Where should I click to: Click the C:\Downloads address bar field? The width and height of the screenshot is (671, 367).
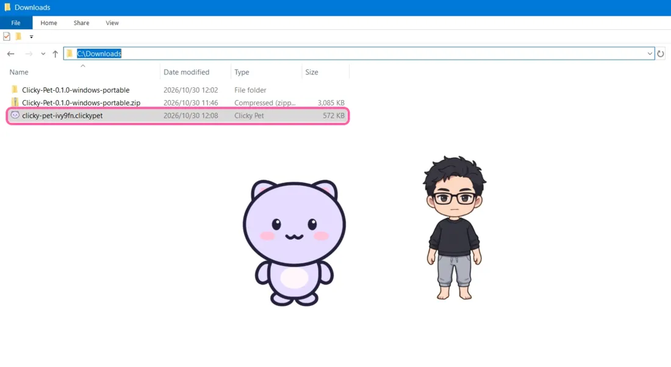[359, 54]
